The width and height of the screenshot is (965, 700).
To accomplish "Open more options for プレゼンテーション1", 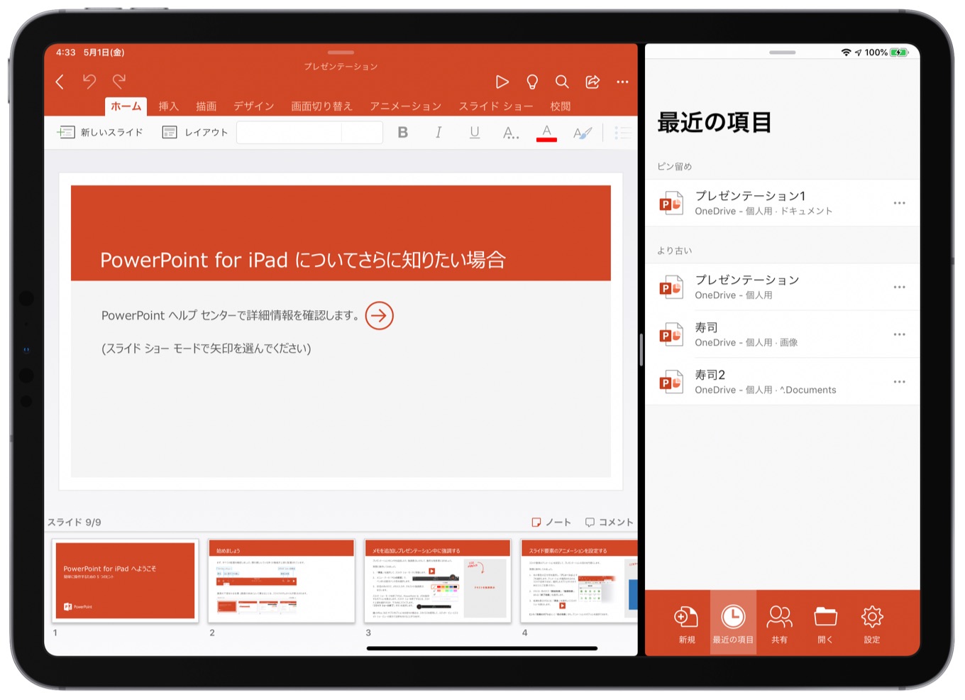I will tap(899, 203).
